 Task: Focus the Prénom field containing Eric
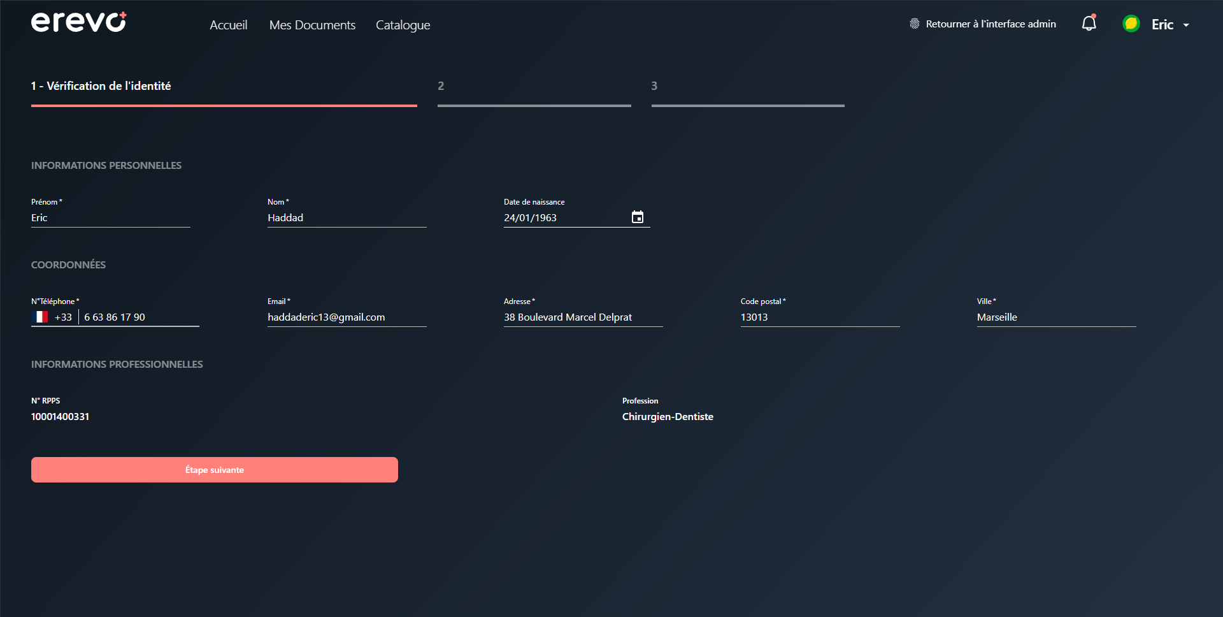(111, 217)
